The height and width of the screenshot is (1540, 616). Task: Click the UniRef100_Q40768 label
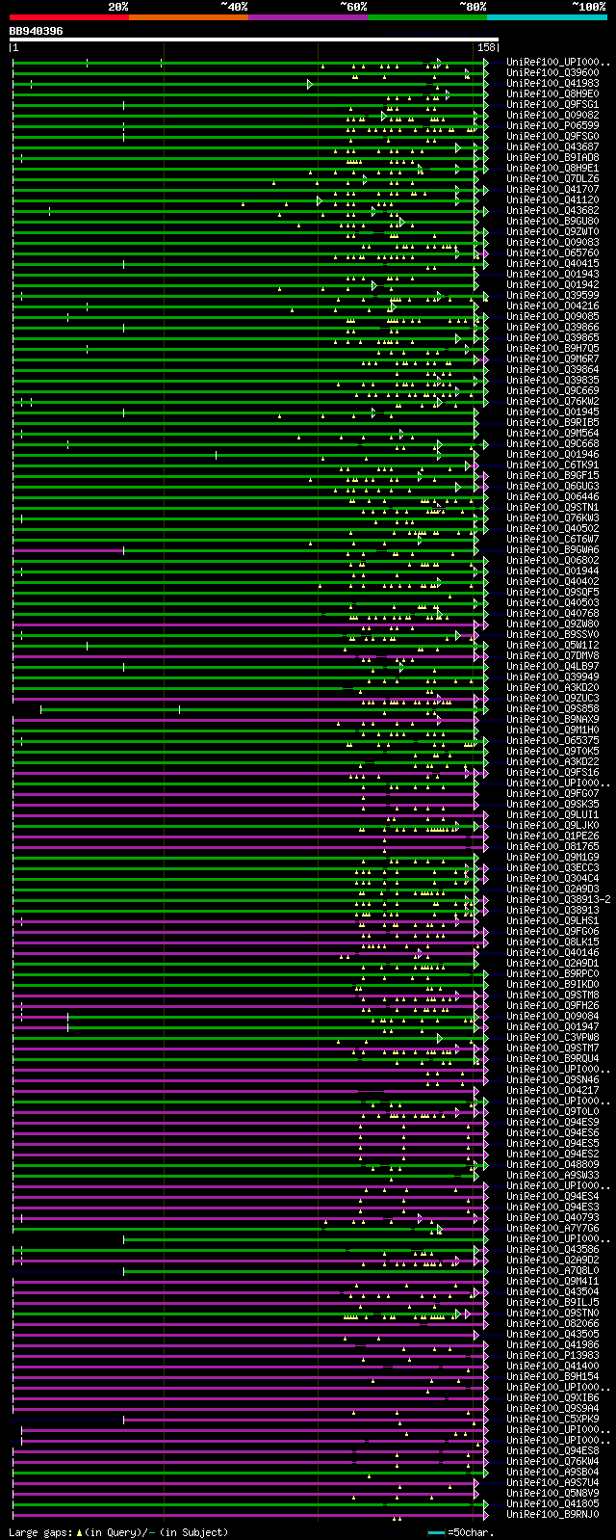(552, 614)
